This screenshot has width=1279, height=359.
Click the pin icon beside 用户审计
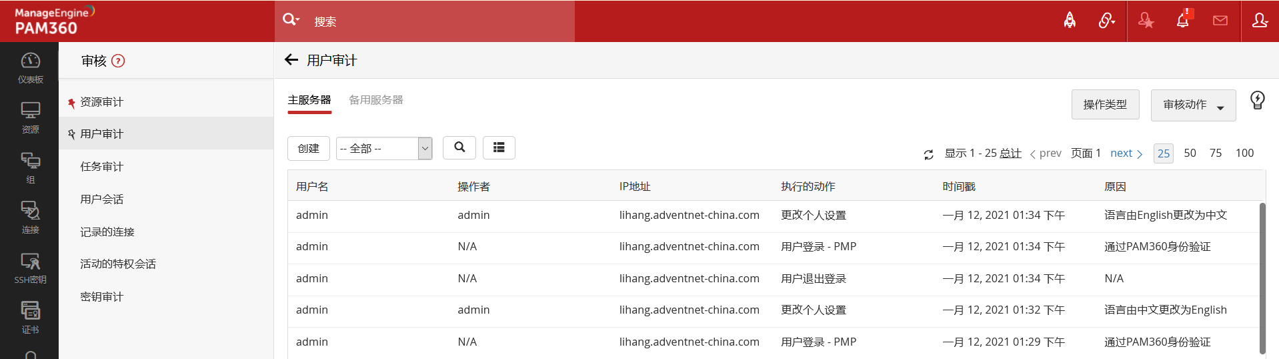(x=71, y=134)
